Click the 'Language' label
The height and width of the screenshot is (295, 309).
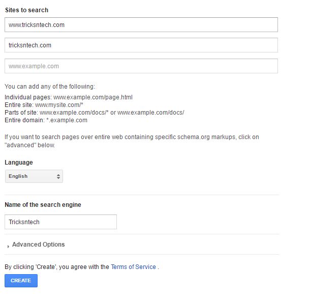point(19,163)
